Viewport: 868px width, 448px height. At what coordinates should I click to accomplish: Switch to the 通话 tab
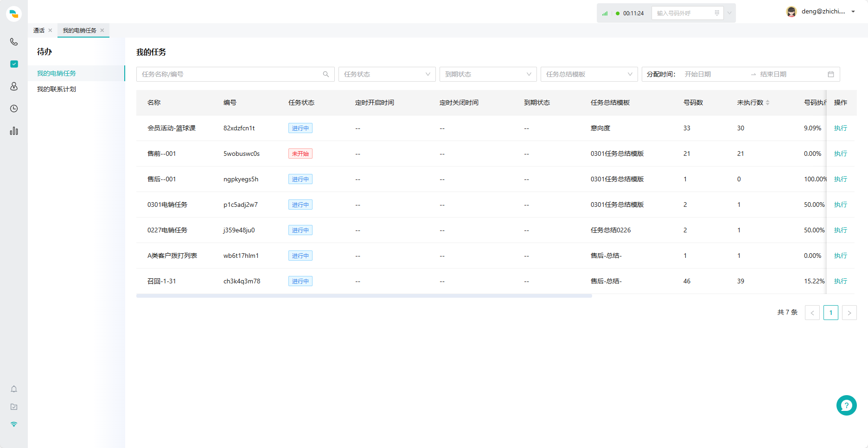39,30
